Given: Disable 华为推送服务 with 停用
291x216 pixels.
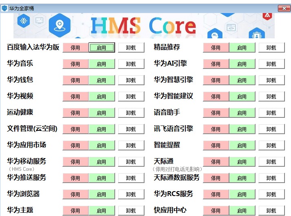Looking at the screenshot, I should 76,178.
